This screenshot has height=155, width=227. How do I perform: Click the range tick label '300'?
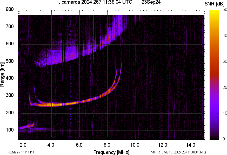tap(10, 95)
